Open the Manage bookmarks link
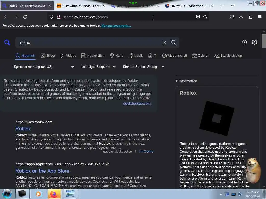 pyautogui.click(x=116, y=26)
